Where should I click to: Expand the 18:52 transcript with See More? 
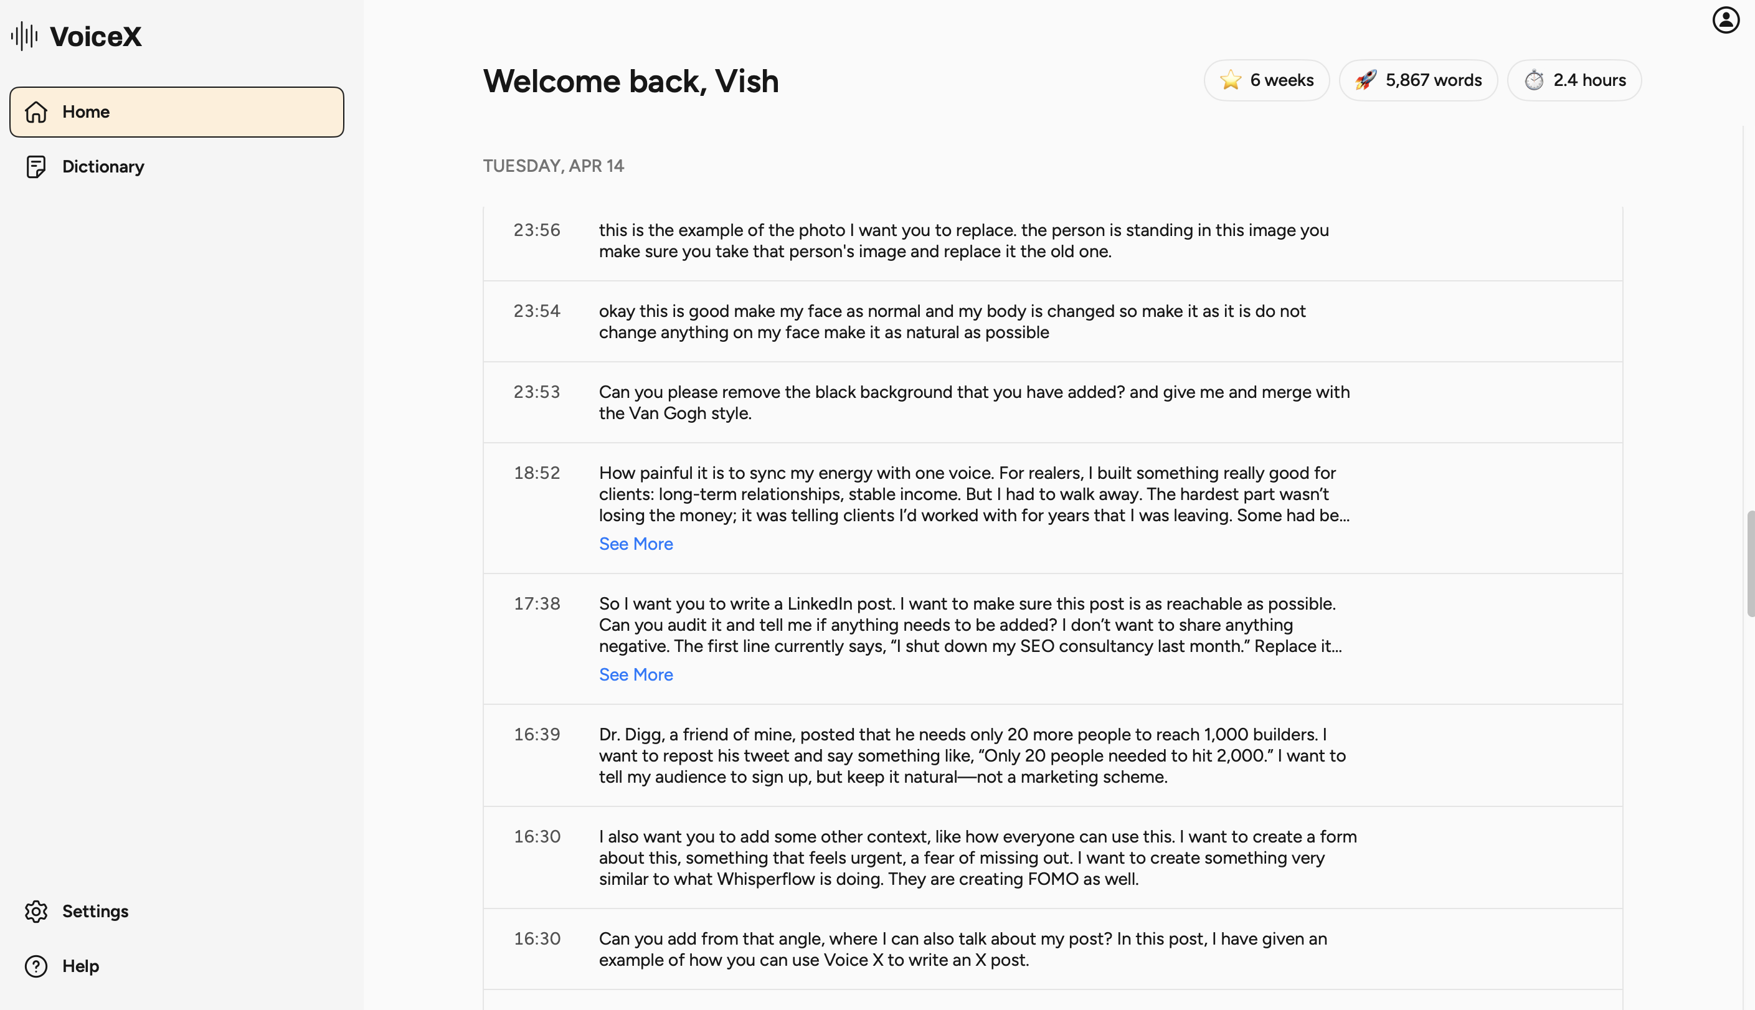point(635,544)
